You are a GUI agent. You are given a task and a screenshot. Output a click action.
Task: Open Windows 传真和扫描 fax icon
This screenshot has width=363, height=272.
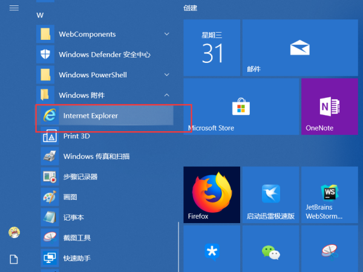[x=50, y=157]
